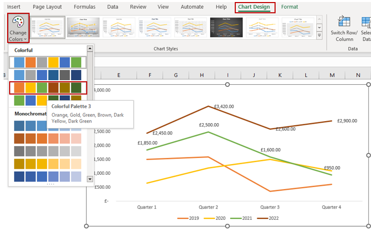The height and width of the screenshot is (230, 371).
Task: Click the chart top-center resize handle
Action: pos(228,84)
